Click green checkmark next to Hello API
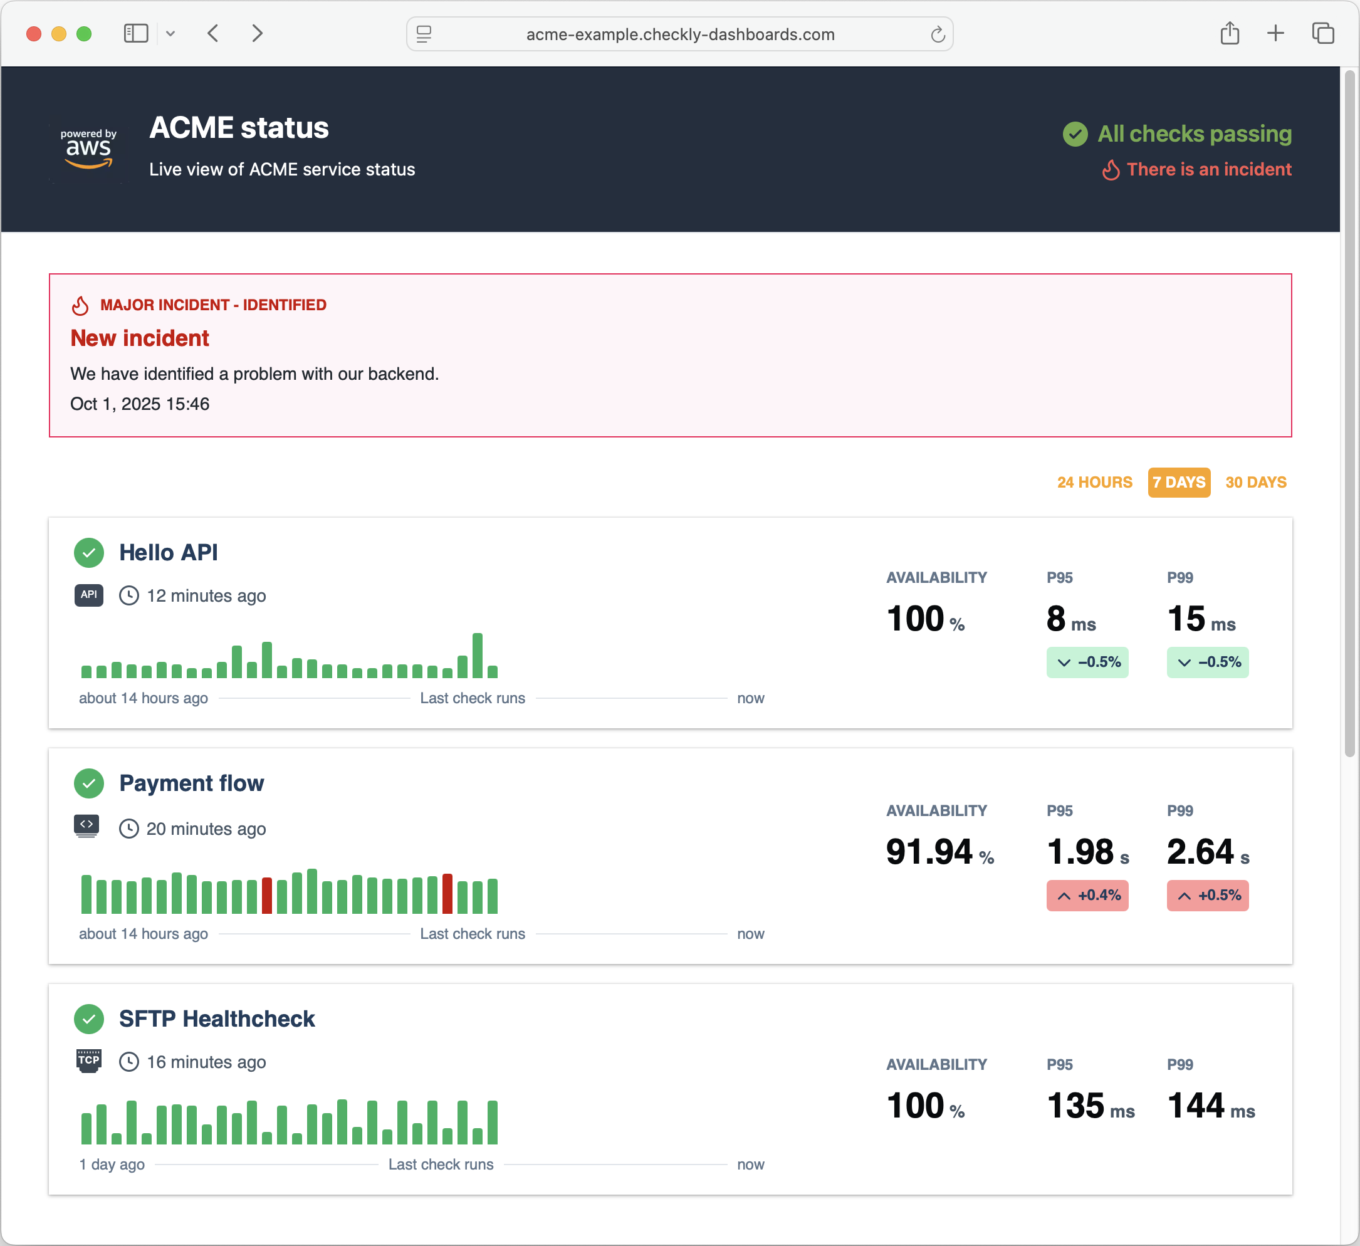The height and width of the screenshot is (1246, 1360). click(x=88, y=553)
